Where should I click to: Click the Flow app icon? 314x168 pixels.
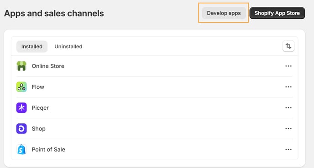pyautogui.click(x=21, y=87)
